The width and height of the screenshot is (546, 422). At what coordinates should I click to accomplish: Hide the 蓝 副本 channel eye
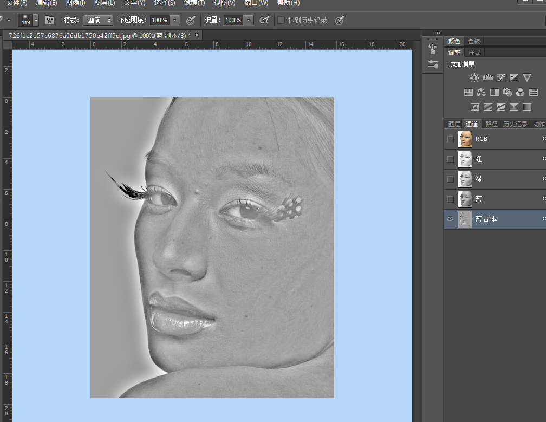coord(450,219)
